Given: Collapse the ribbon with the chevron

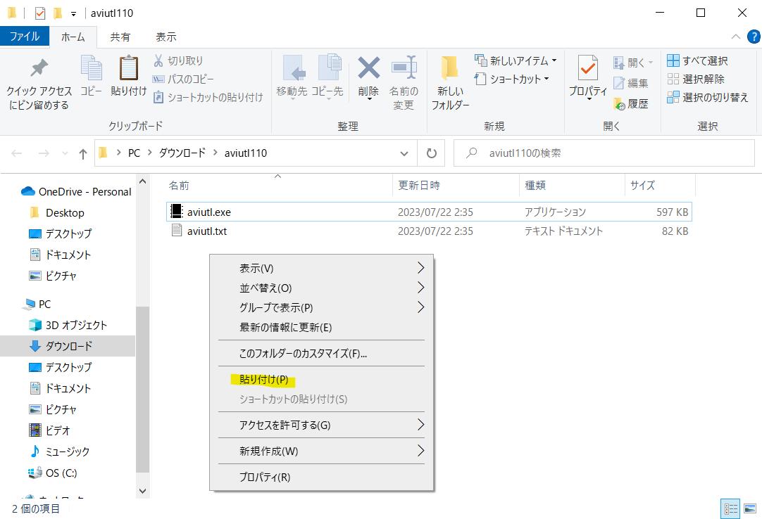Looking at the screenshot, I should (736, 37).
